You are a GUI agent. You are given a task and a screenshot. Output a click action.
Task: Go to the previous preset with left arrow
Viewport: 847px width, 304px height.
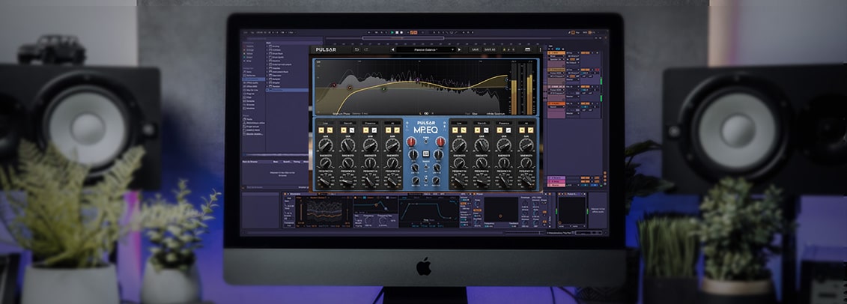392,50
